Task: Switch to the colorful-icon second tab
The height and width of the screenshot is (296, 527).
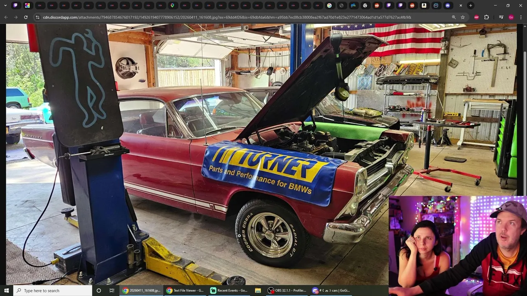Action: [27, 5]
